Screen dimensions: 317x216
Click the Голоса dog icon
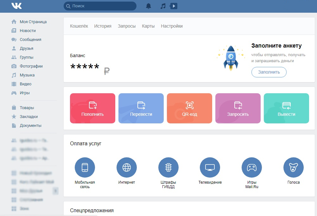[293, 167]
